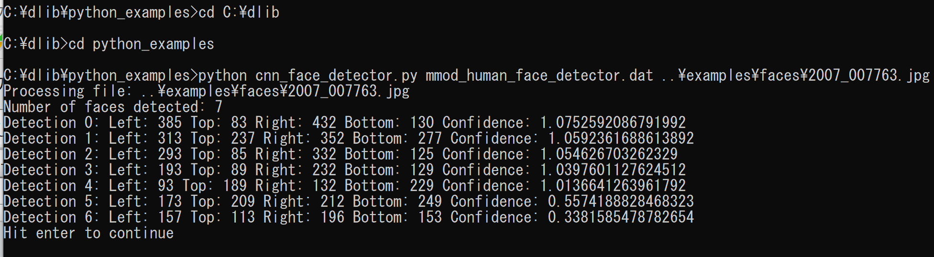Click the 'Detection 0:' label
Screen dimensions: 934x257
click(x=52, y=123)
